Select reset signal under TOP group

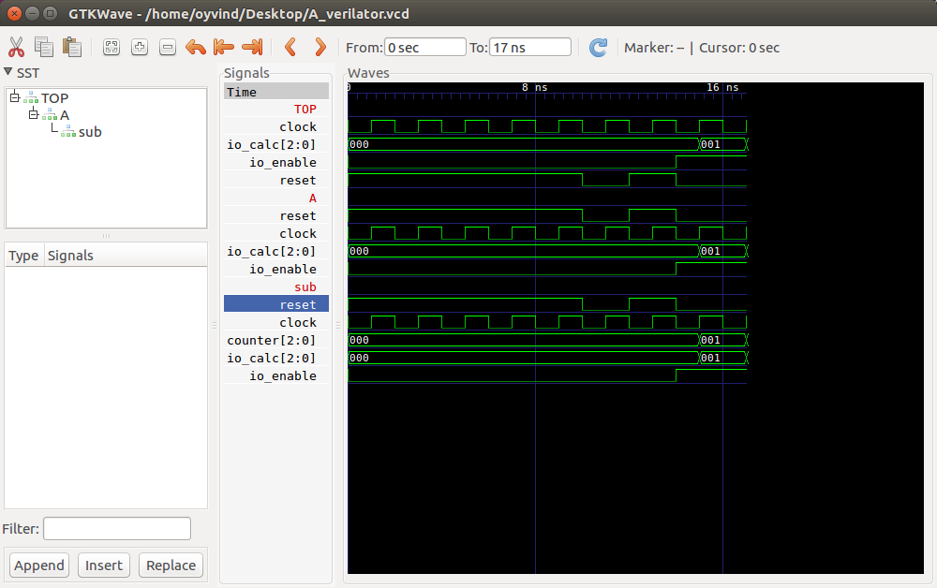click(x=298, y=181)
